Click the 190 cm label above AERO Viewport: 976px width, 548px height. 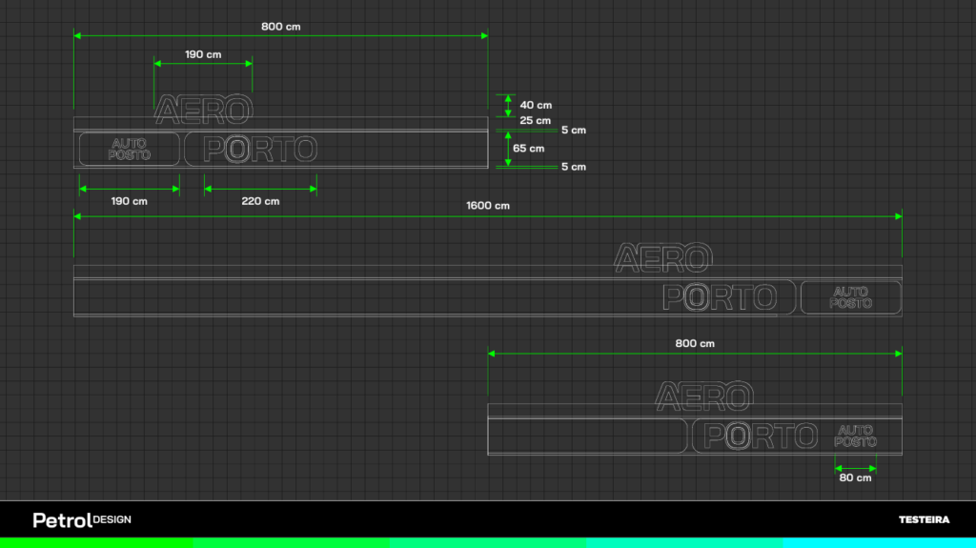click(x=203, y=55)
